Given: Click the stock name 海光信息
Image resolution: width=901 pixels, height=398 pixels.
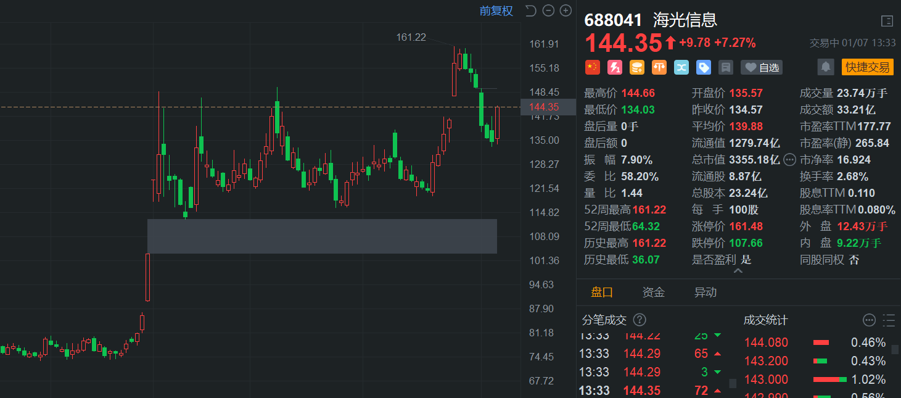Looking at the screenshot, I should pos(685,20).
